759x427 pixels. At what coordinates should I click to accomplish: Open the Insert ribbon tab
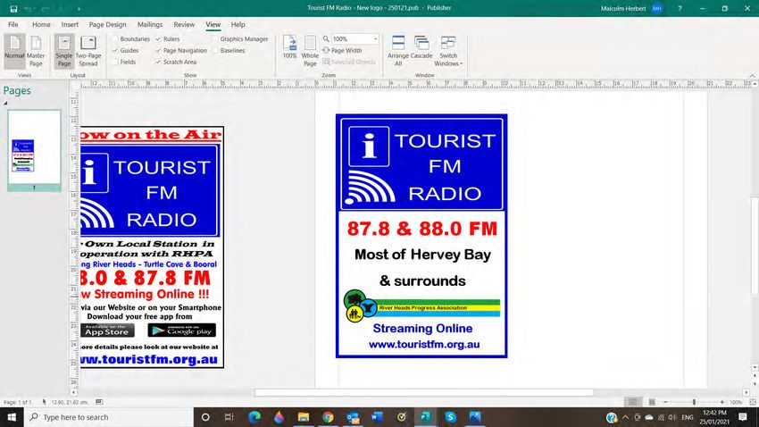70,24
